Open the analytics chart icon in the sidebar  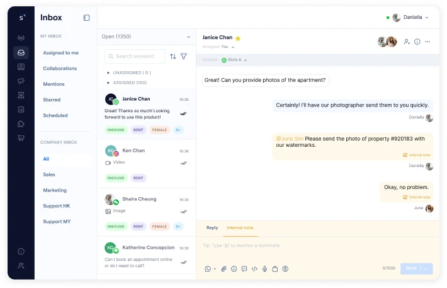[21, 110]
